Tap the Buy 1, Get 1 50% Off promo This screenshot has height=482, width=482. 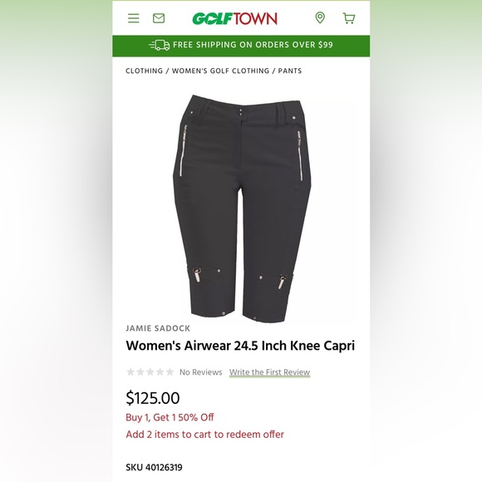coord(170,417)
